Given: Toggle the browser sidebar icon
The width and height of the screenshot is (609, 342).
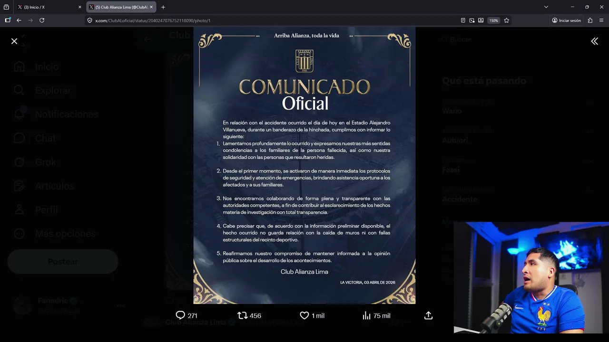Looking at the screenshot, I should pyautogui.click(x=8, y=20).
